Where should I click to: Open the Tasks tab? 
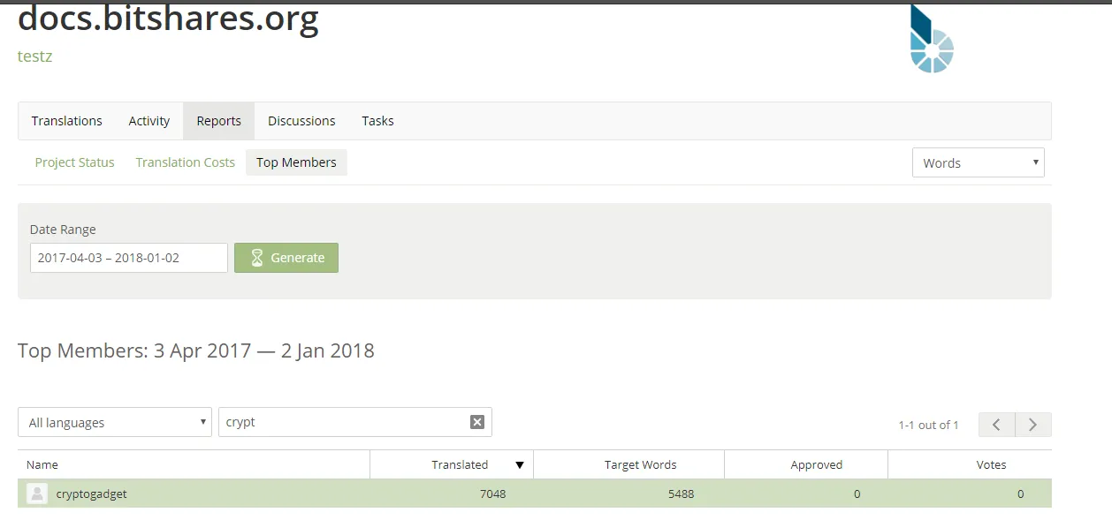point(377,121)
